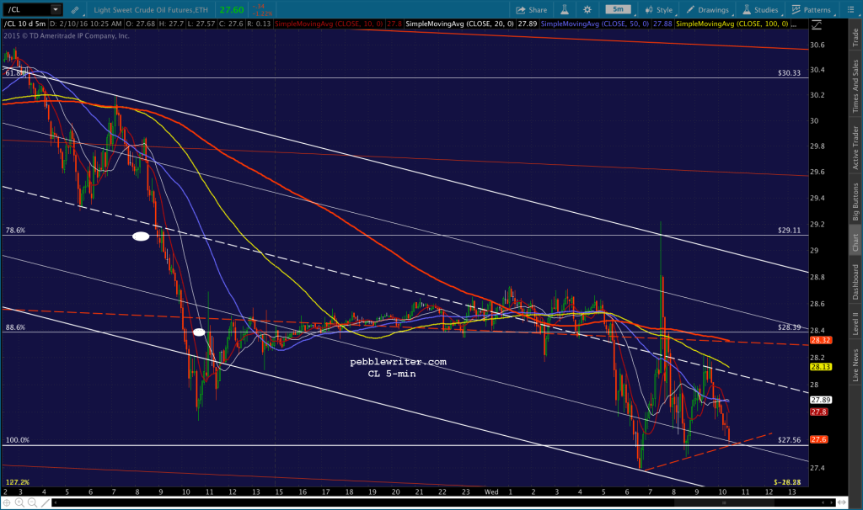This screenshot has height=510, width=863.
Task: Click the expand-collapse arrows at bottom right
Action: 842,502
